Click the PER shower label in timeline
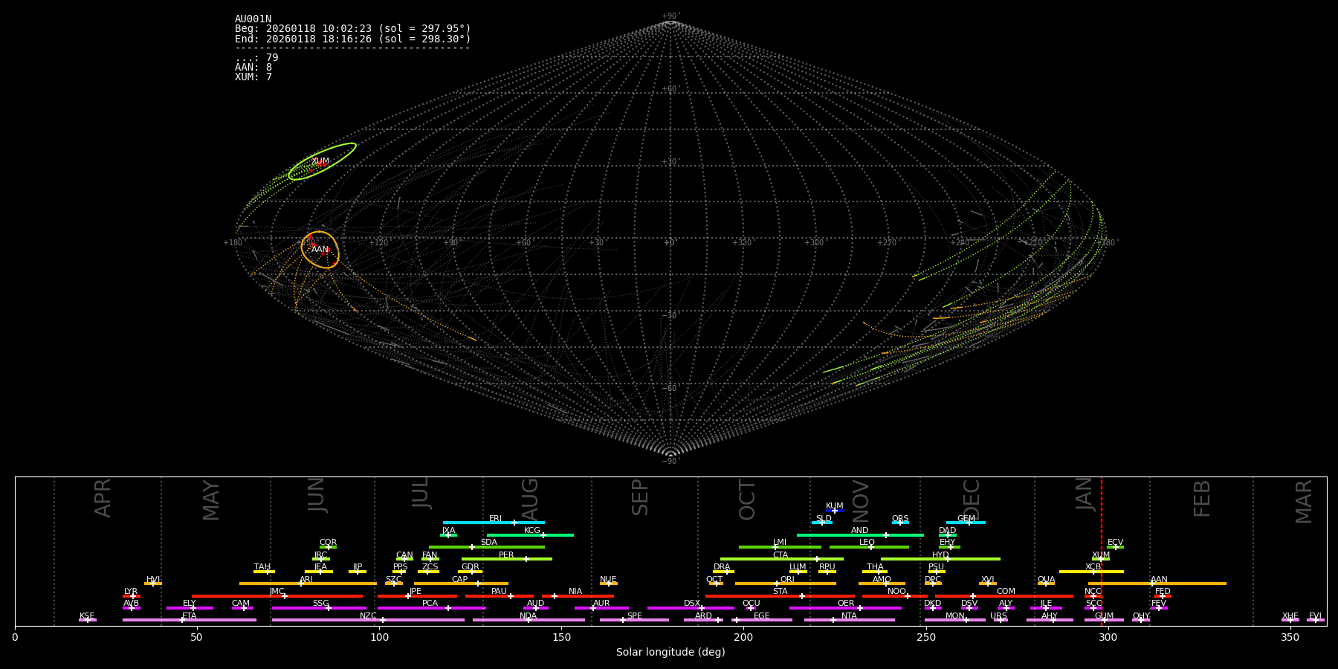 [x=506, y=555]
